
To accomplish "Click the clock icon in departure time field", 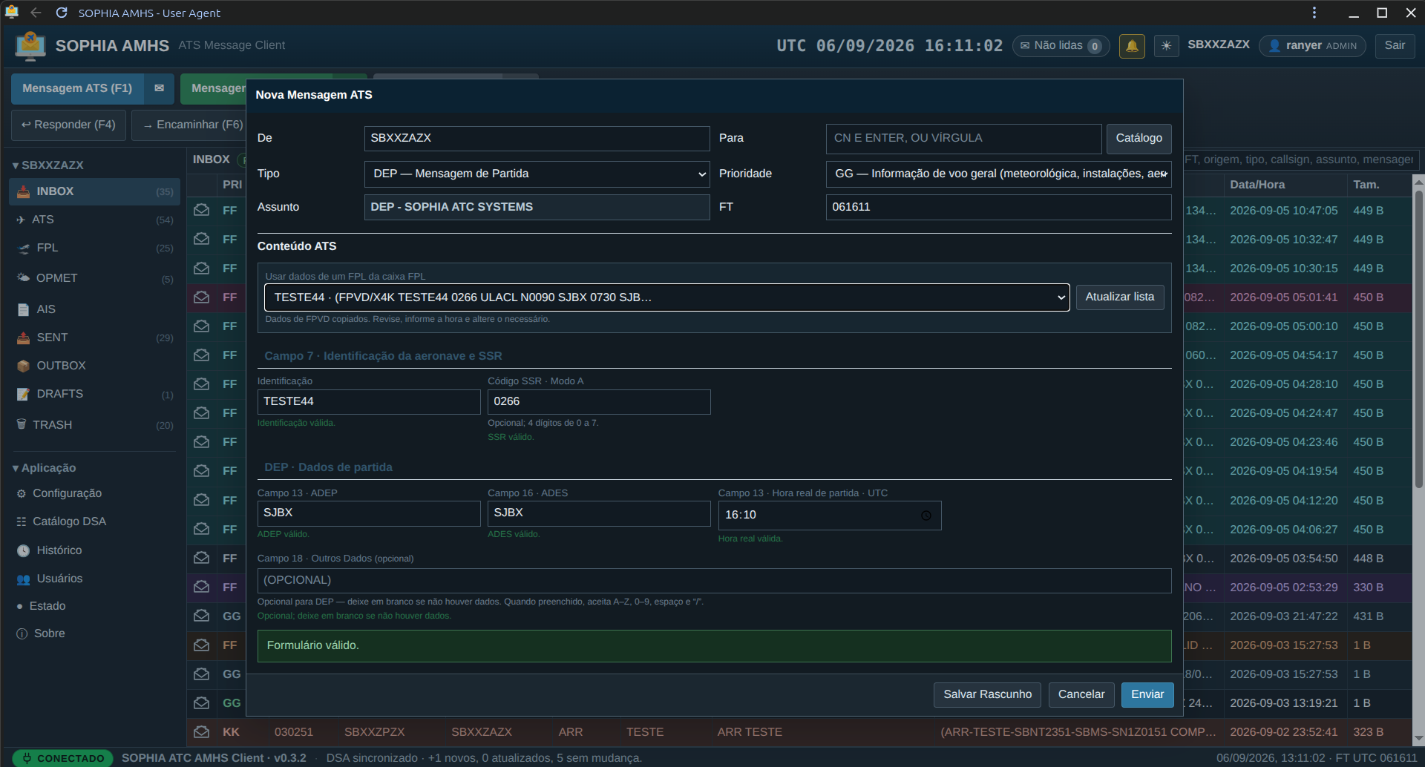I will point(926,516).
